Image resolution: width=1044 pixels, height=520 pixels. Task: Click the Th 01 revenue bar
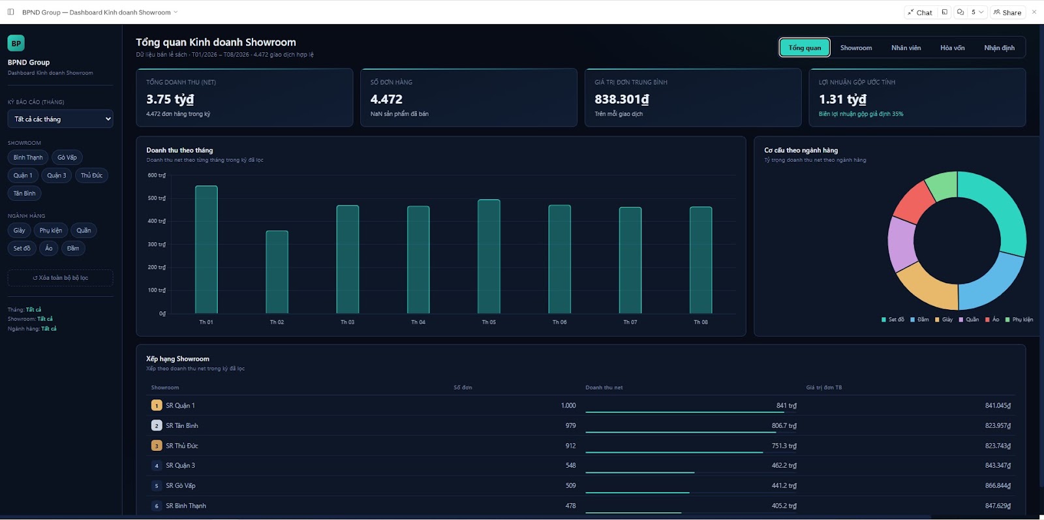(x=206, y=250)
